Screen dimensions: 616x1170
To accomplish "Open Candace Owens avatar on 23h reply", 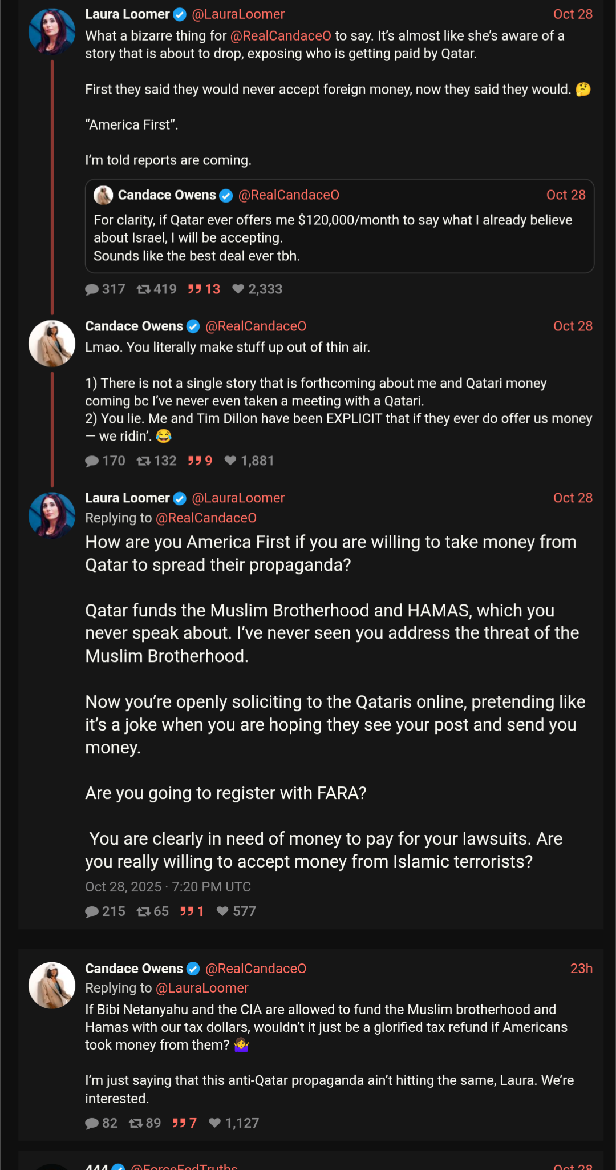I will [52, 986].
